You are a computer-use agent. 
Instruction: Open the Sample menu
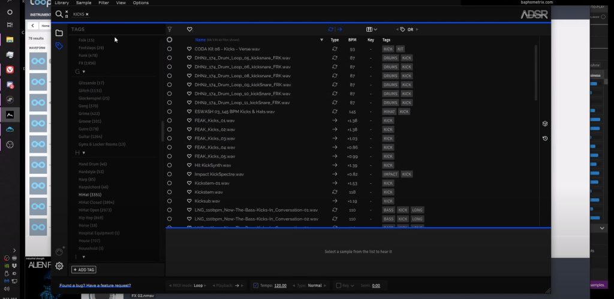tap(83, 3)
